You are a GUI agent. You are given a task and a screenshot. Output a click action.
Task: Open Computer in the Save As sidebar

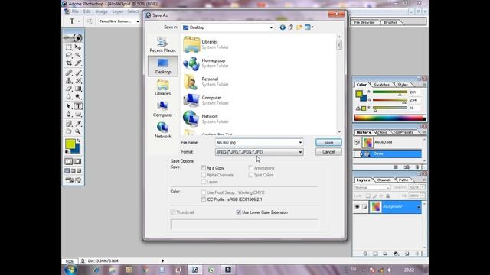163,108
